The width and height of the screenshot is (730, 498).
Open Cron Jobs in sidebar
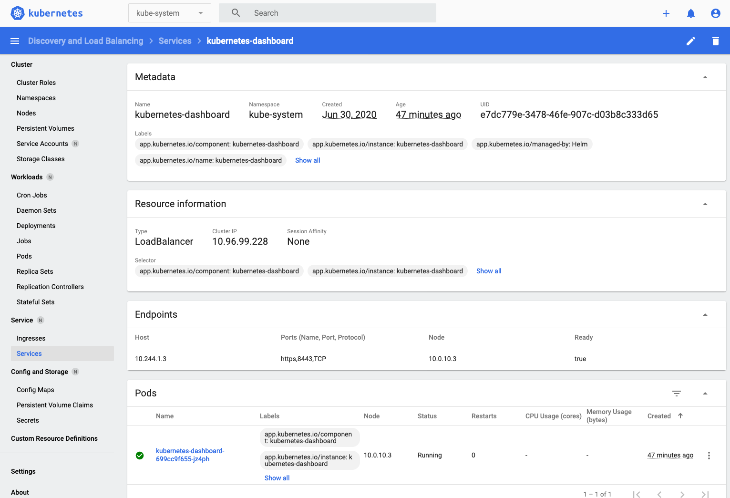[x=32, y=195]
